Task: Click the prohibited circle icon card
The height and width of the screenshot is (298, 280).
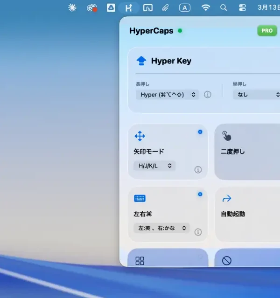Action: (x=227, y=261)
